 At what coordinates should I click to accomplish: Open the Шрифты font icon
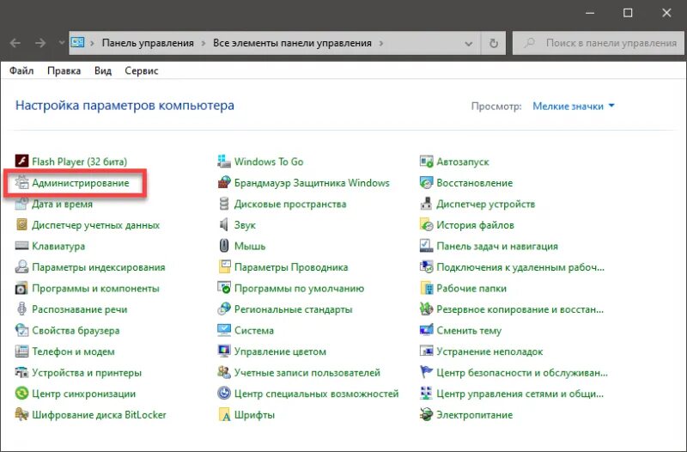[224, 414]
